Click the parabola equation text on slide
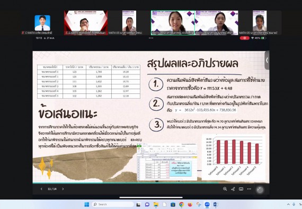The image size is (302, 209). 206,110
